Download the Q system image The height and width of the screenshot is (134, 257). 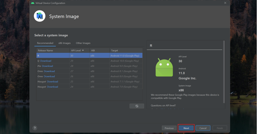pos(46,61)
